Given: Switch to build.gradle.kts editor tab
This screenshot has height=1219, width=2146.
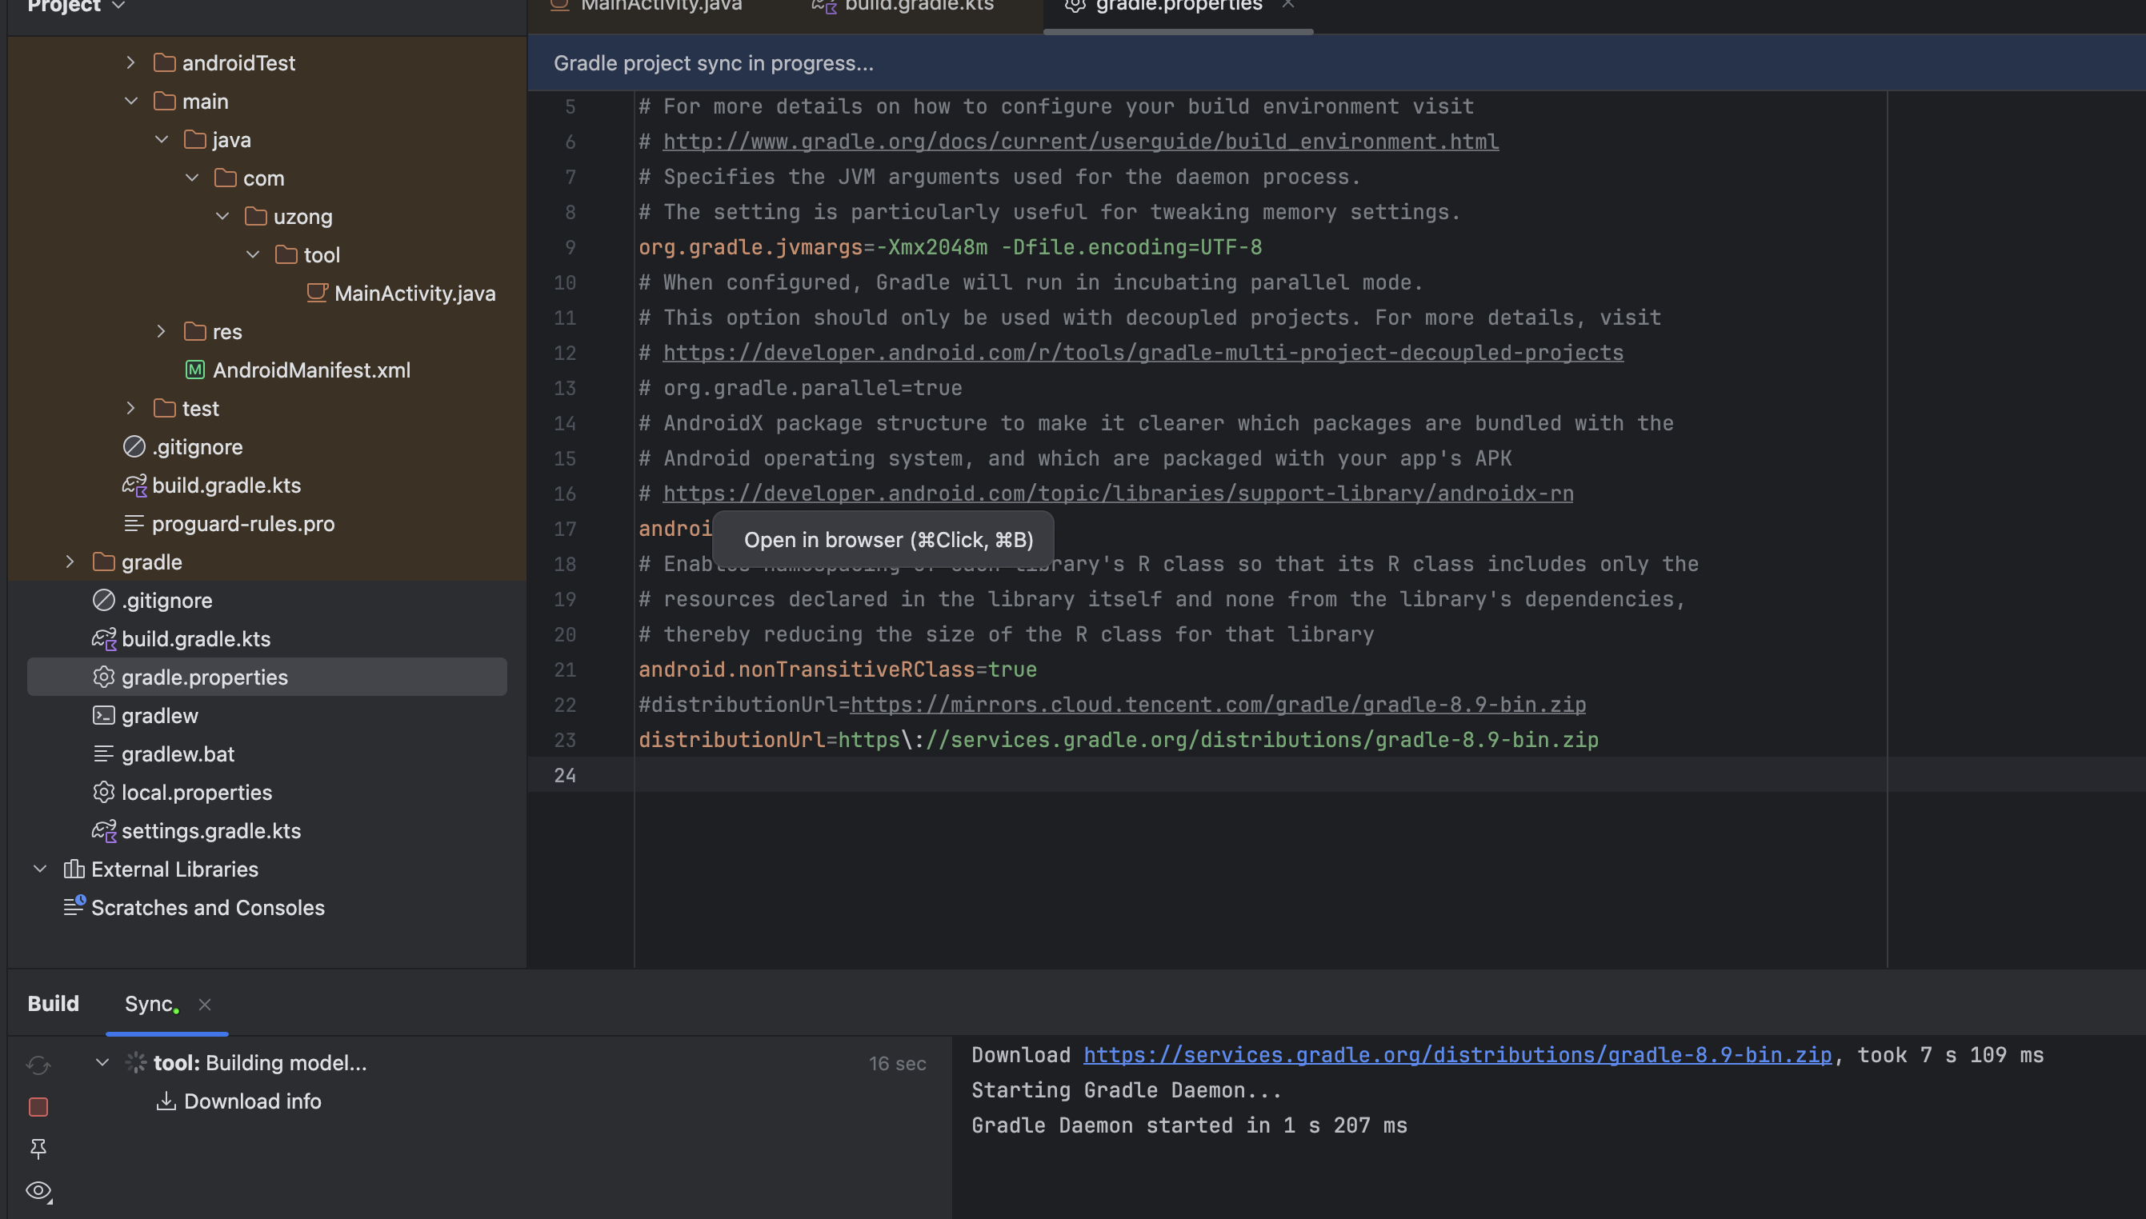Looking at the screenshot, I should 918,6.
